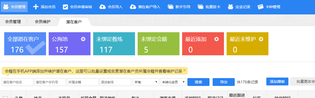This screenshot has width=315, height=98.
Task: Click the 会员导入 cloud upload icon
Action: (x=102, y=7)
